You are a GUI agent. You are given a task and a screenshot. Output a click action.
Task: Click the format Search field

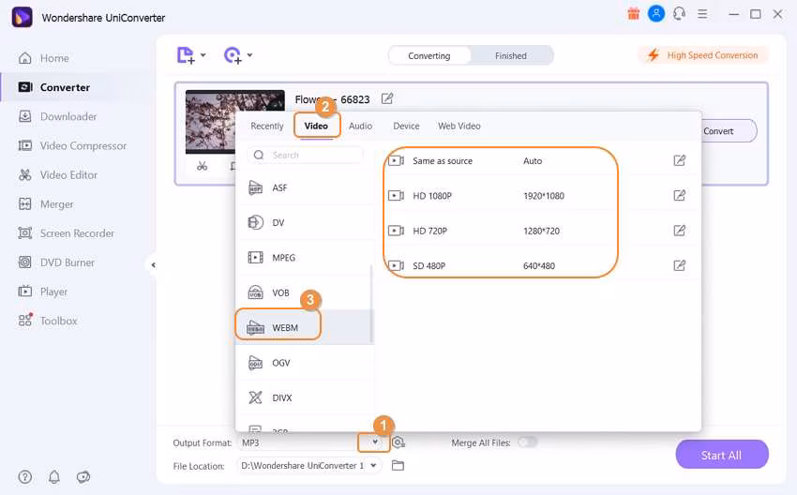(306, 155)
